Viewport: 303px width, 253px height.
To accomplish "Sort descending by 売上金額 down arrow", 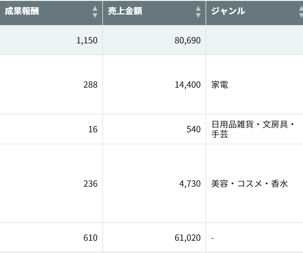I will 199,15.
